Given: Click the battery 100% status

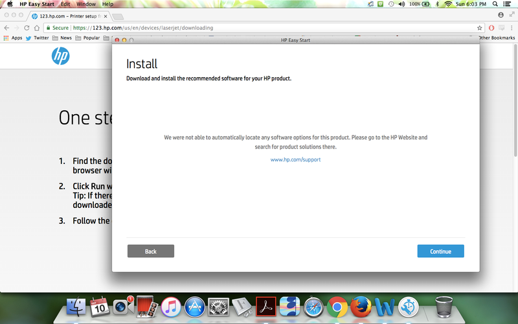Looking at the screenshot, I should tap(420, 4).
